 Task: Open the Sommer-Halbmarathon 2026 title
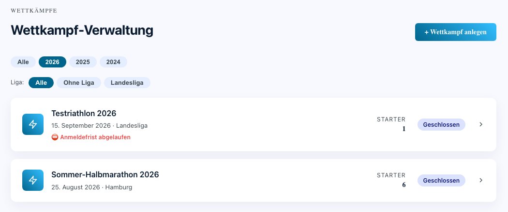coord(105,174)
